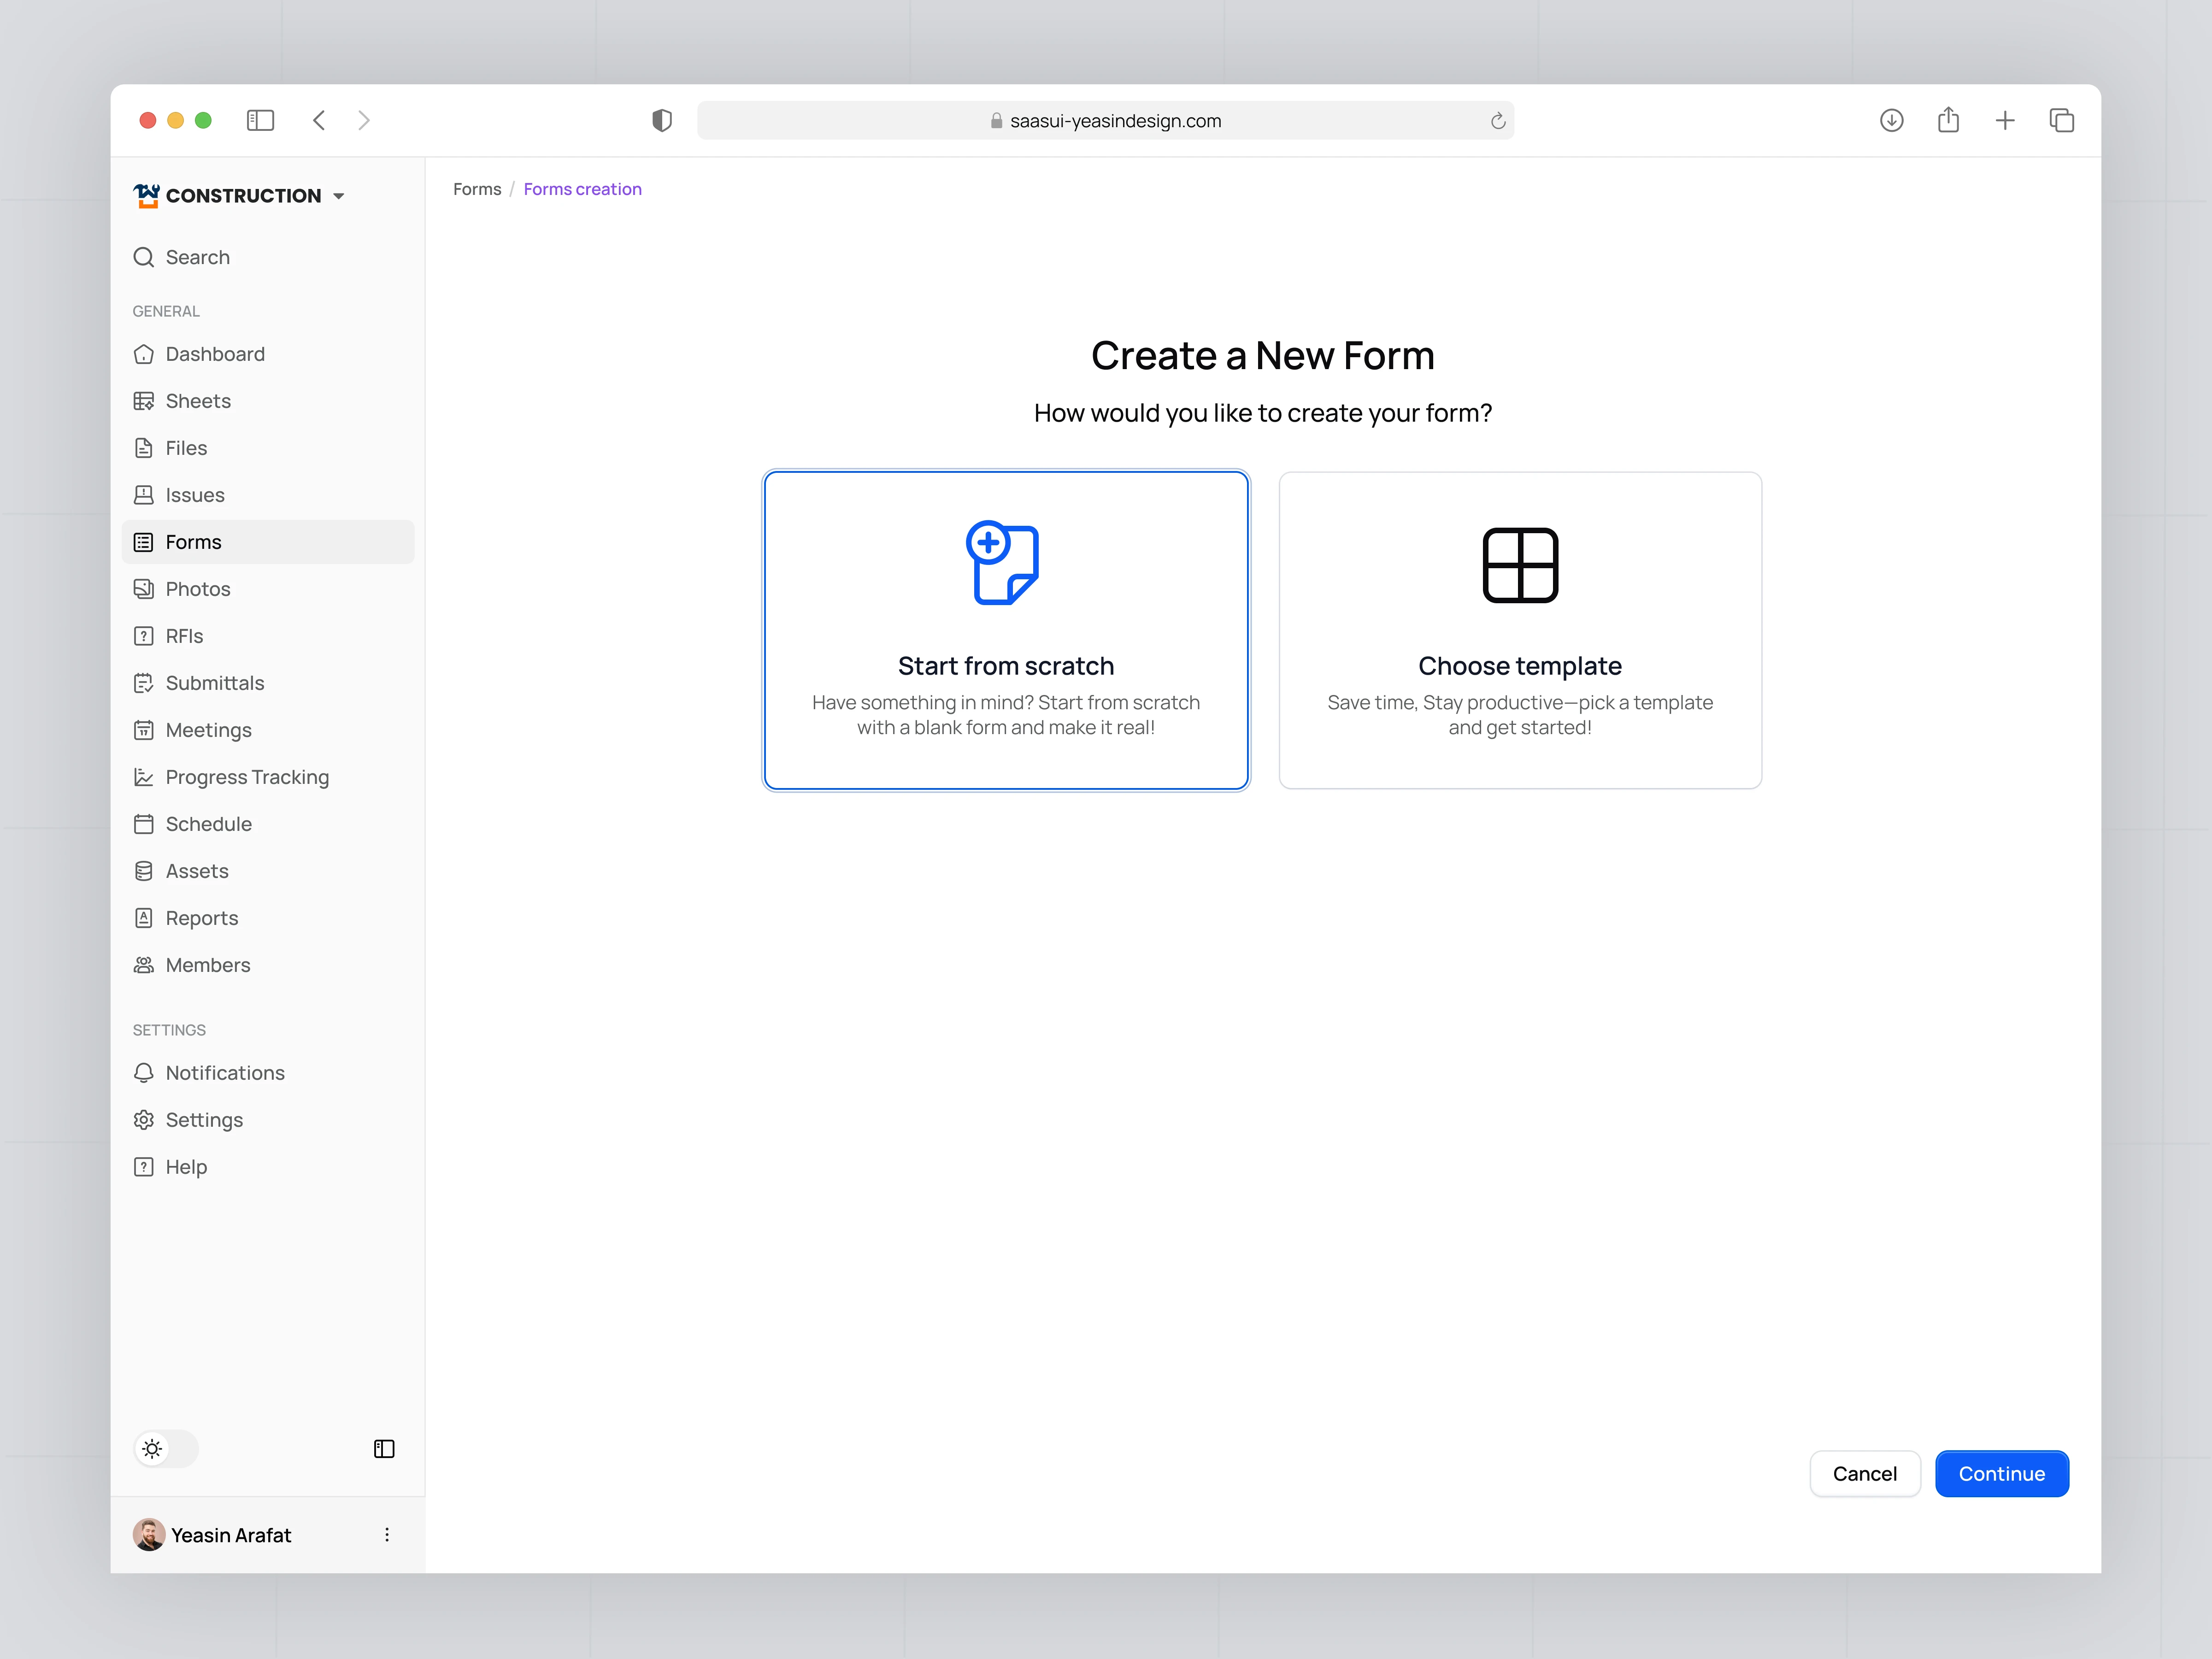Open Progress Tracking in the sidebar
2212x1659 pixels.
pos(268,777)
